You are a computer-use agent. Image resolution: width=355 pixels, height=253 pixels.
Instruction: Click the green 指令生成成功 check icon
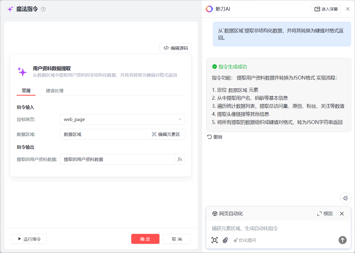[215, 67]
